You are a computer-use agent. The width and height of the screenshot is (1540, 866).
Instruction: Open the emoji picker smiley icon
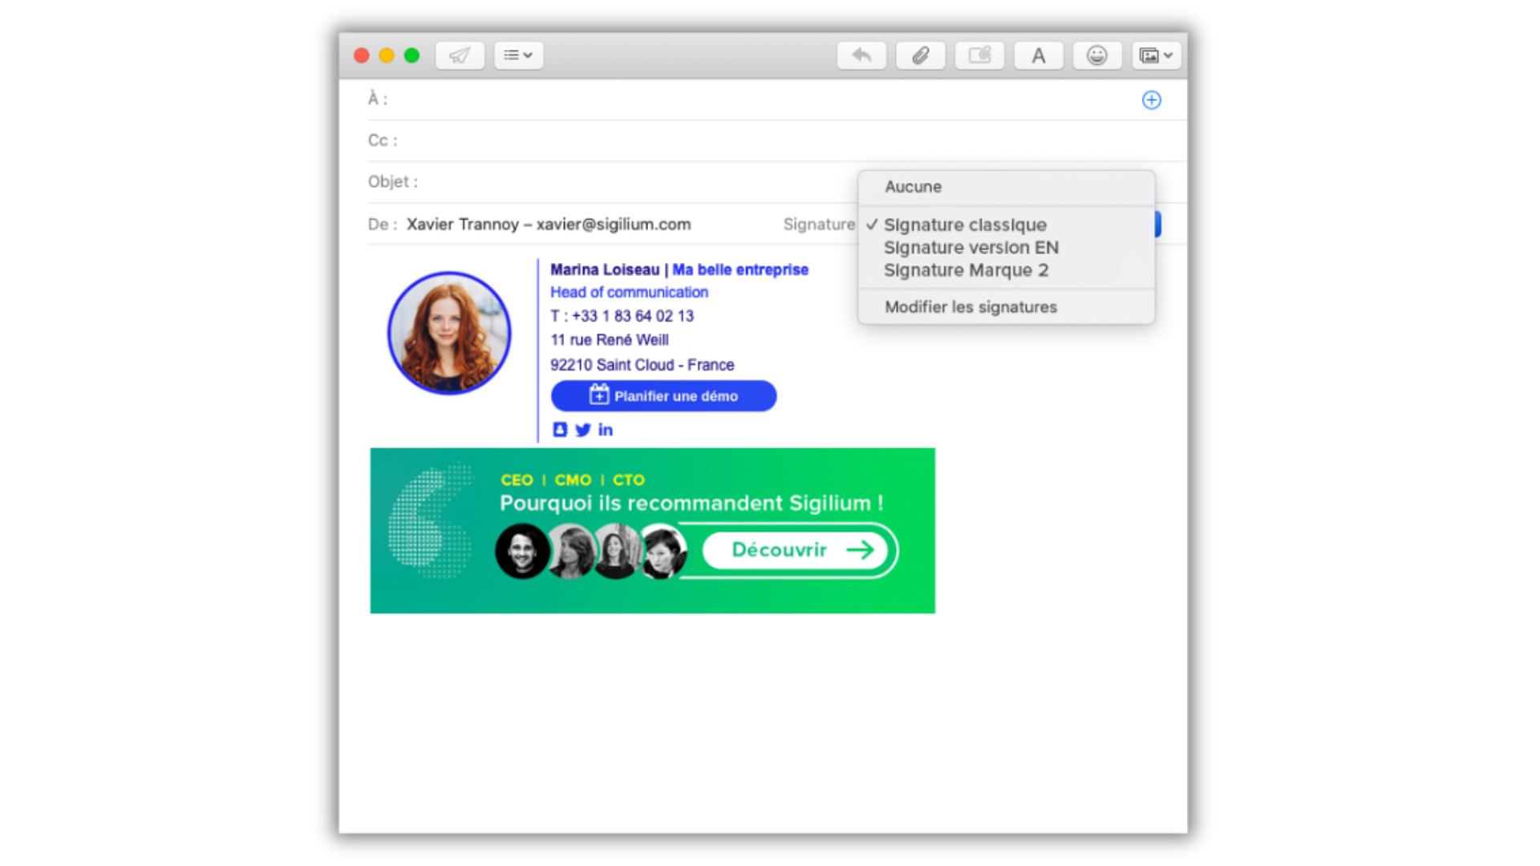point(1096,55)
